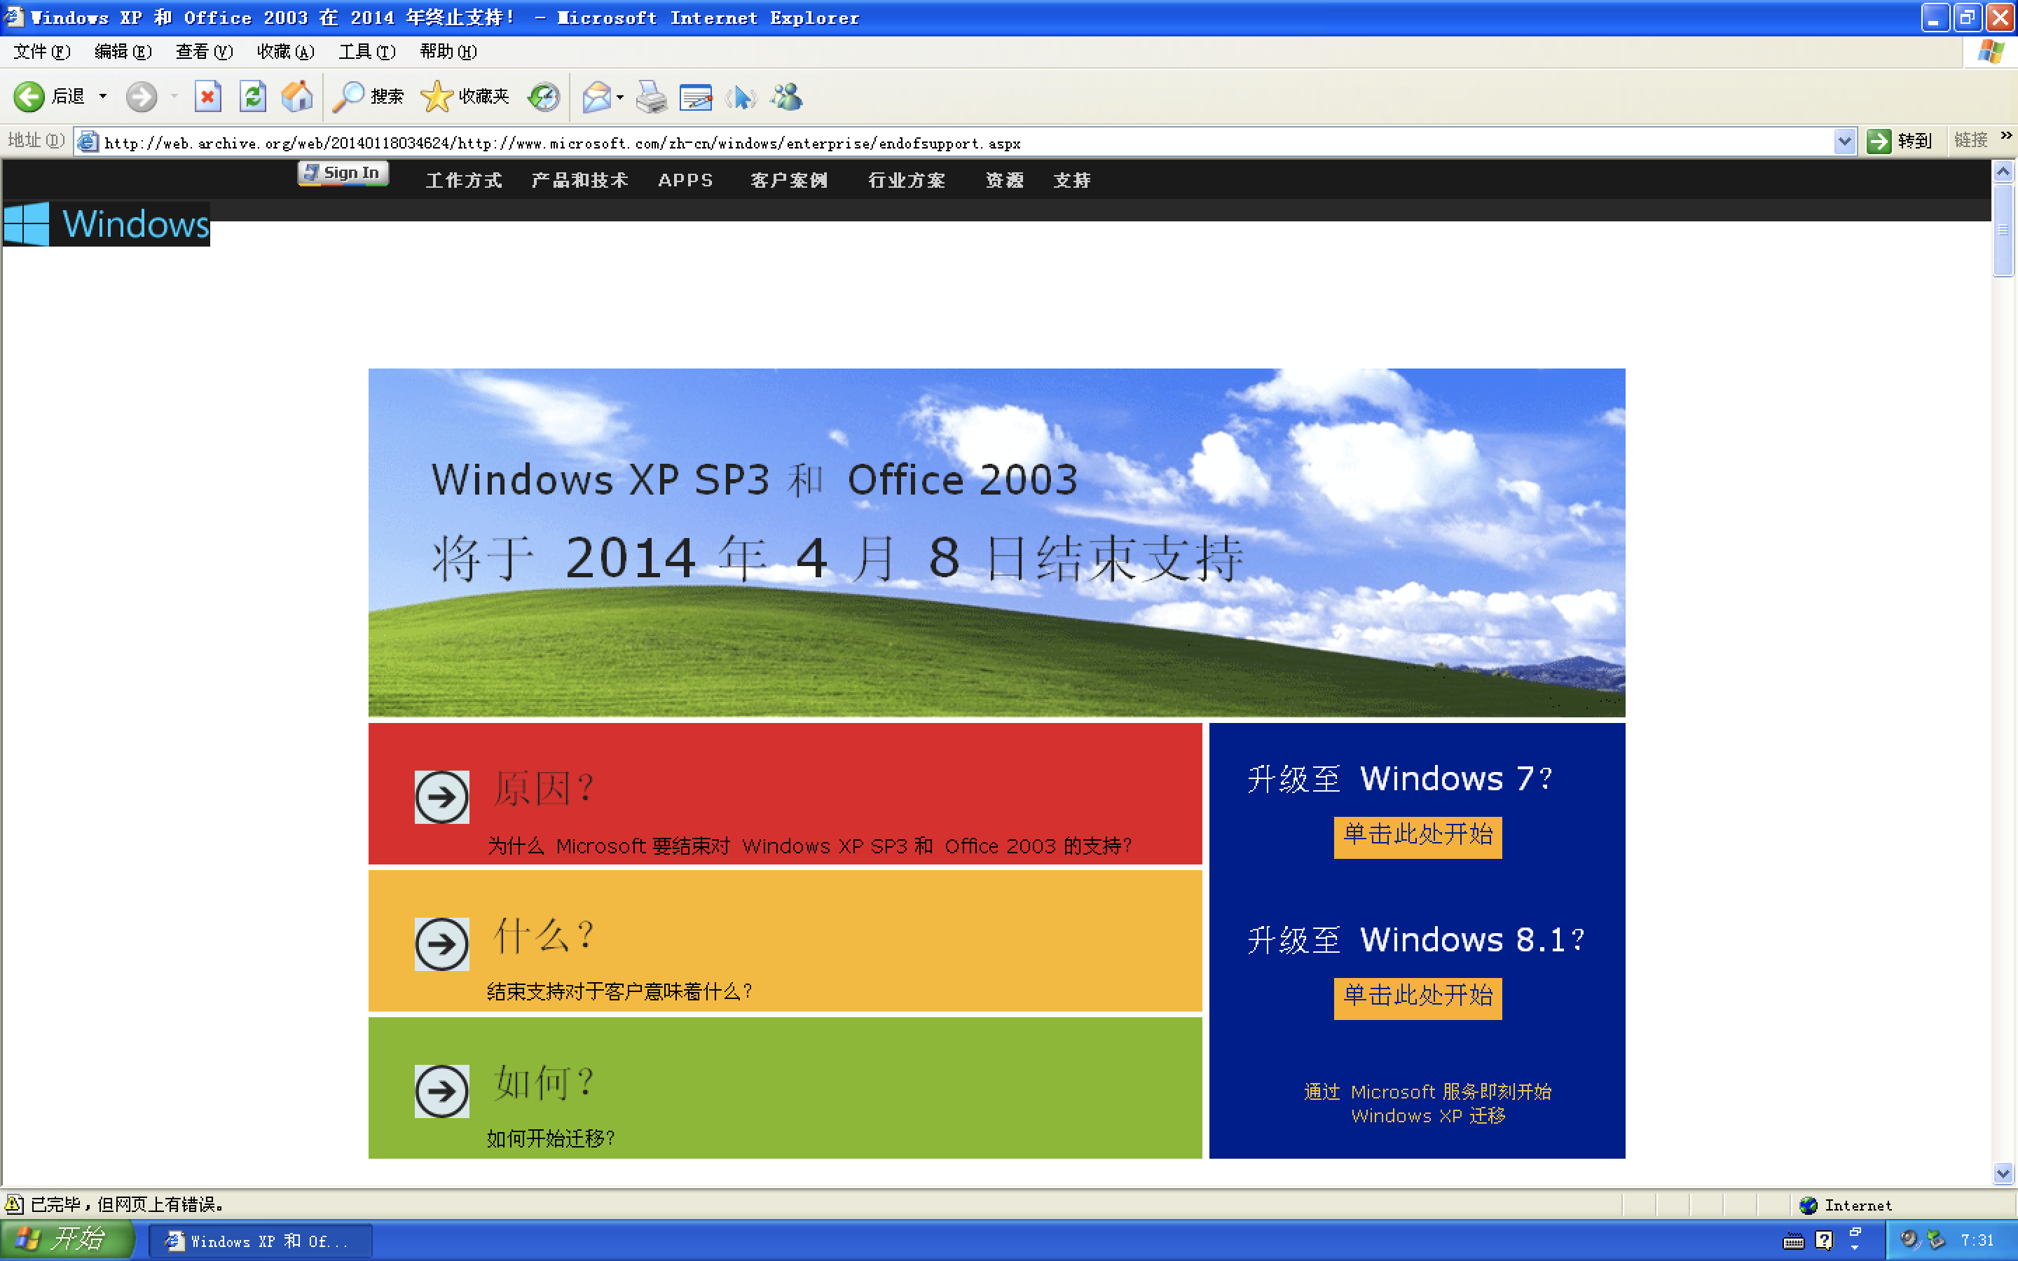Open 资源 navigation link
This screenshot has width=2018, height=1261.
(x=1004, y=180)
